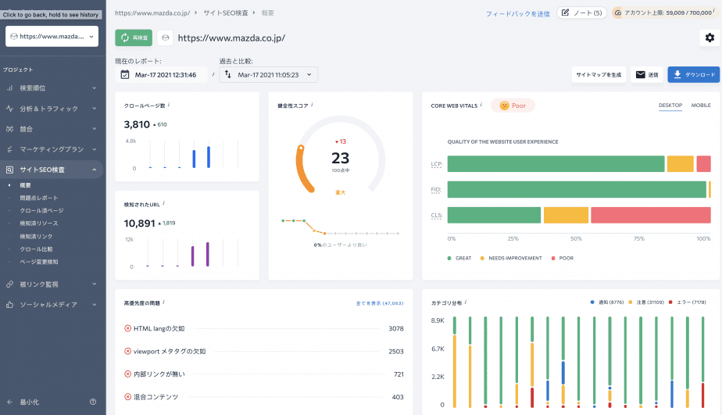Expand the 過去と比較 comparison date dropdown

click(x=268, y=75)
